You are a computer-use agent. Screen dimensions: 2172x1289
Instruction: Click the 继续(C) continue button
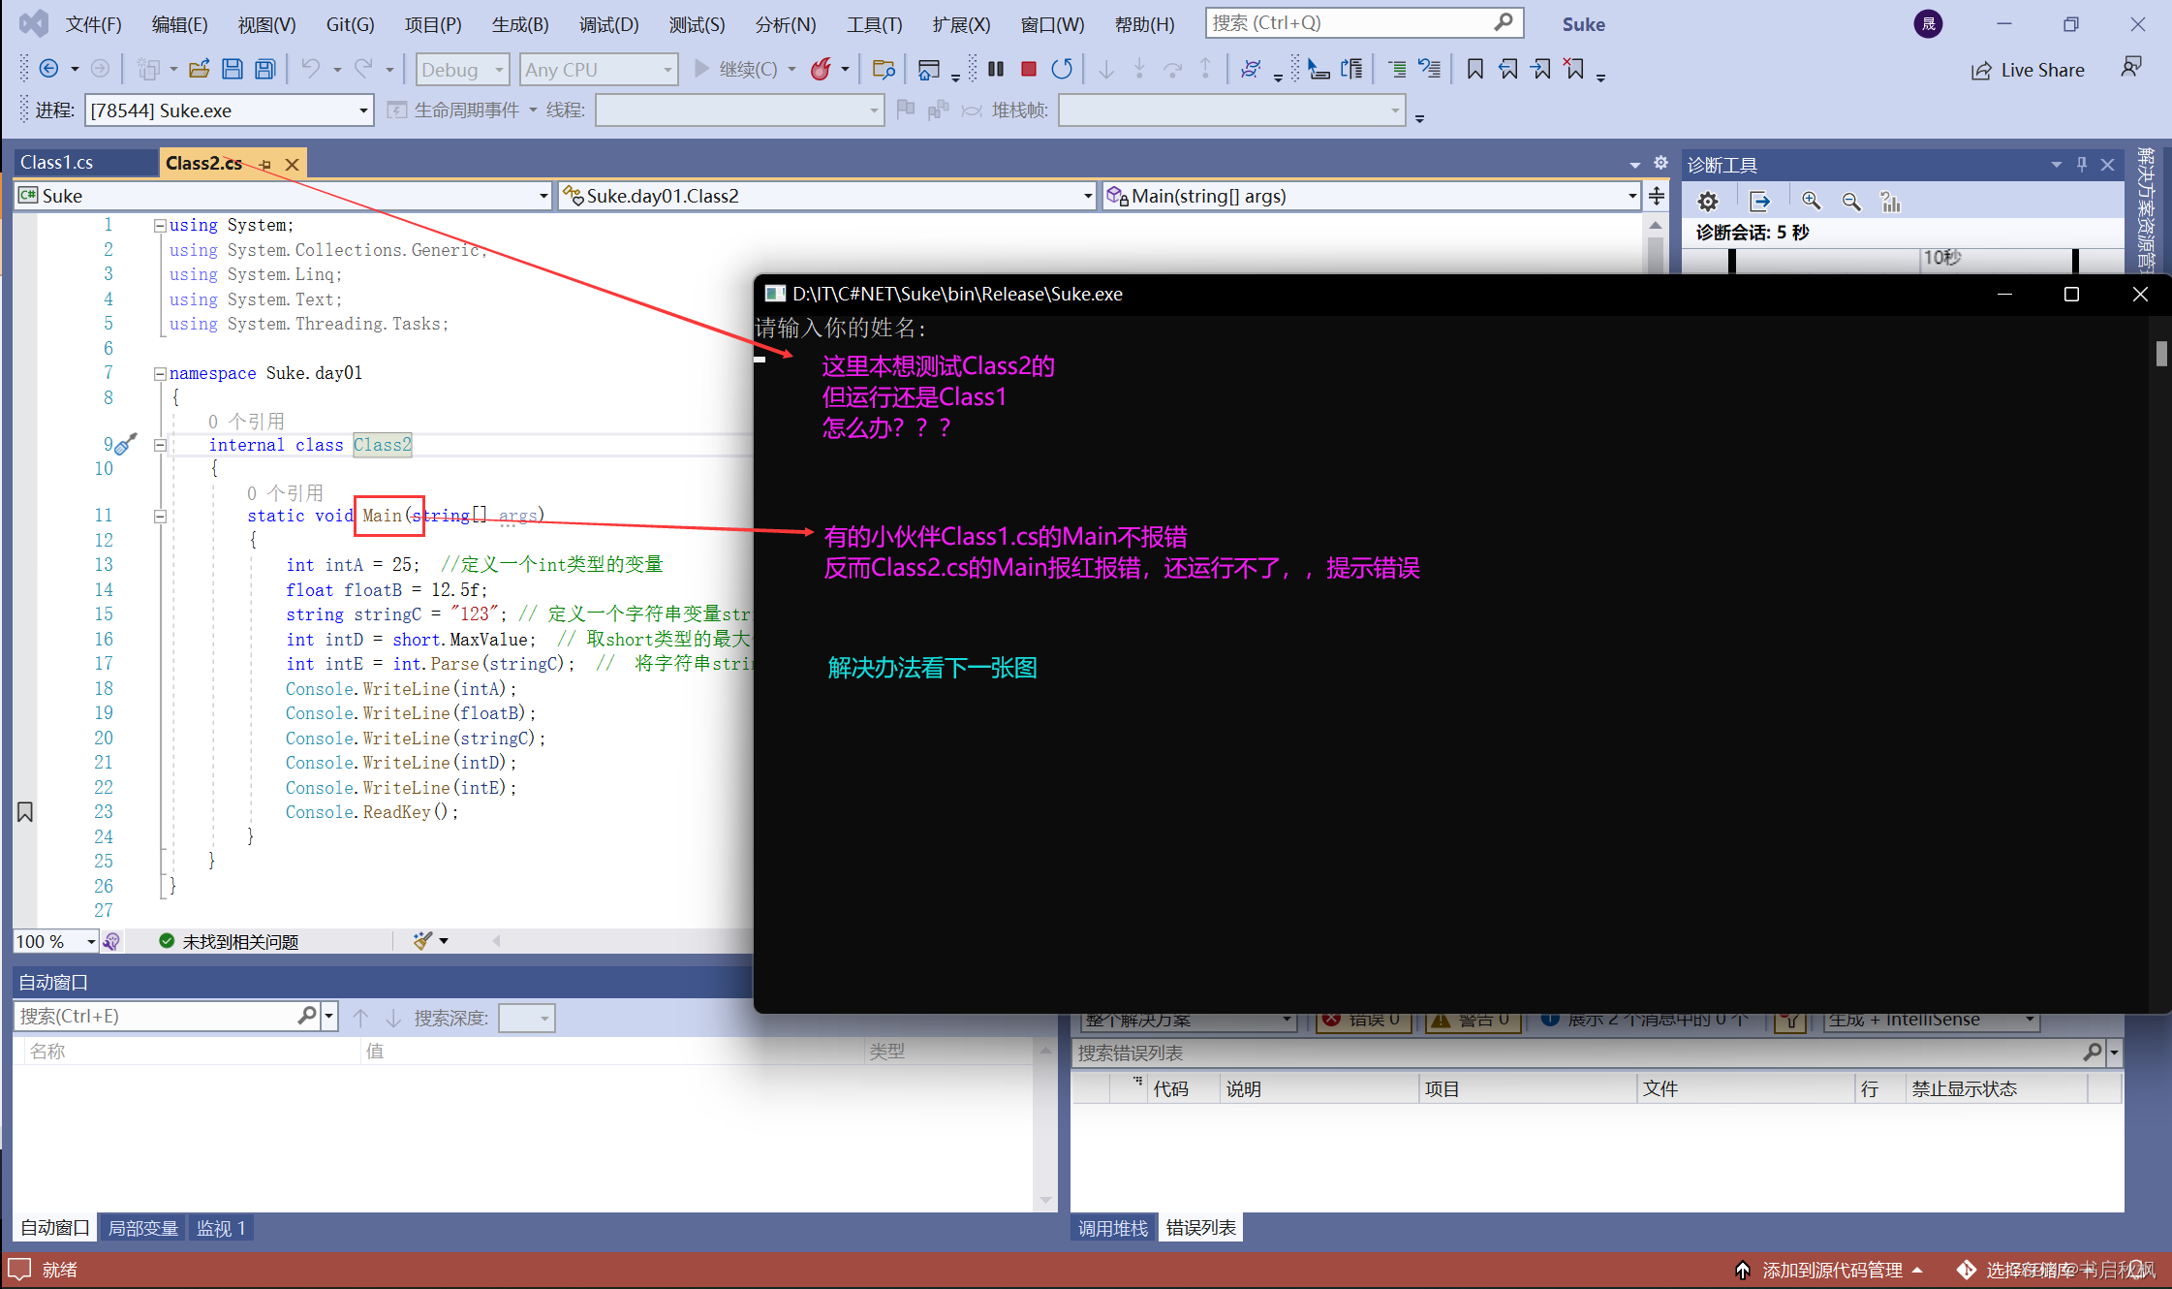[737, 69]
